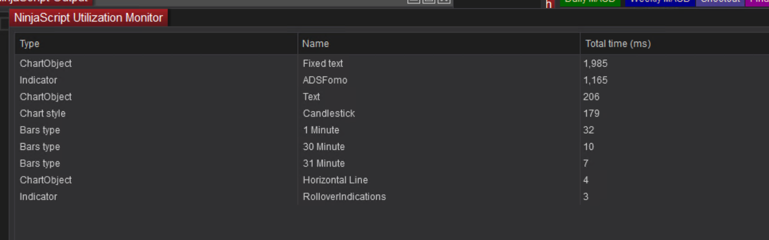Image resolution: width=769 pixels, height=240 pixels.
Task: Click the 1,165 total time value
Action: [595, 80]
